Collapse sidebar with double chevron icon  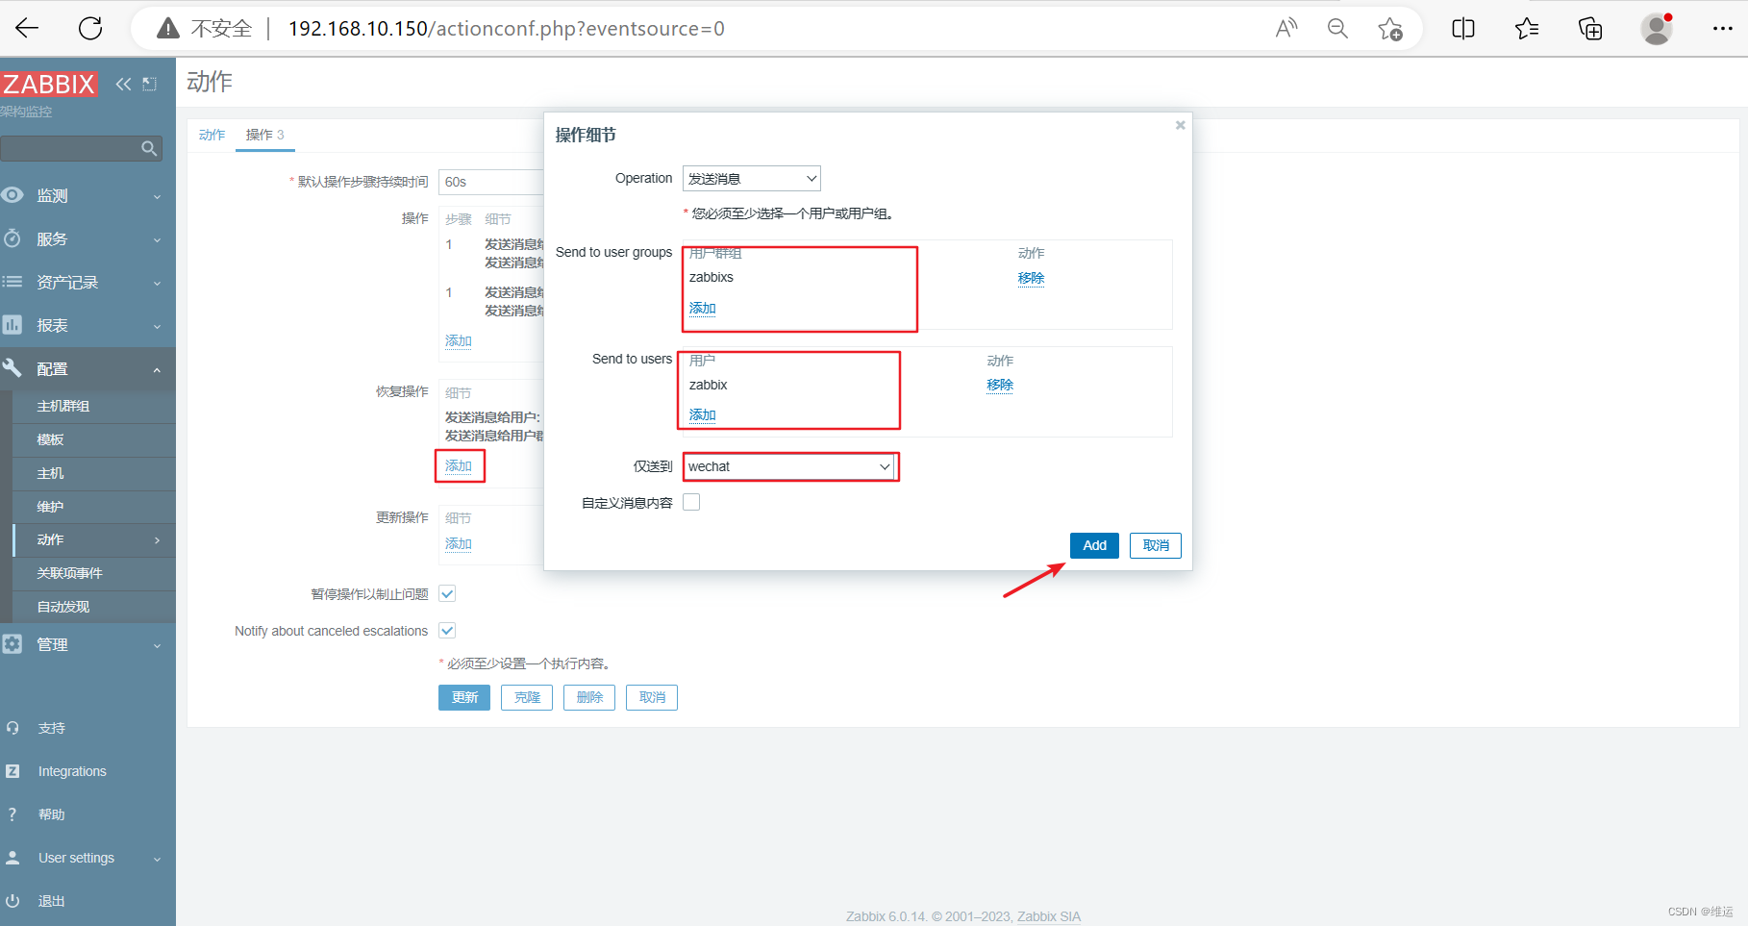pyautogui.click(x=123, y=84)
